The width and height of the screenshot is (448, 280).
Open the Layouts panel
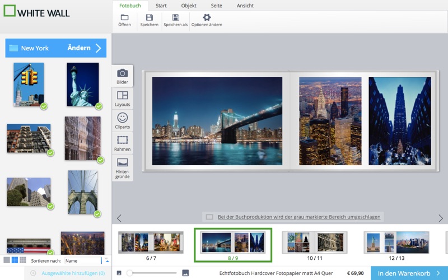[122, 99]
